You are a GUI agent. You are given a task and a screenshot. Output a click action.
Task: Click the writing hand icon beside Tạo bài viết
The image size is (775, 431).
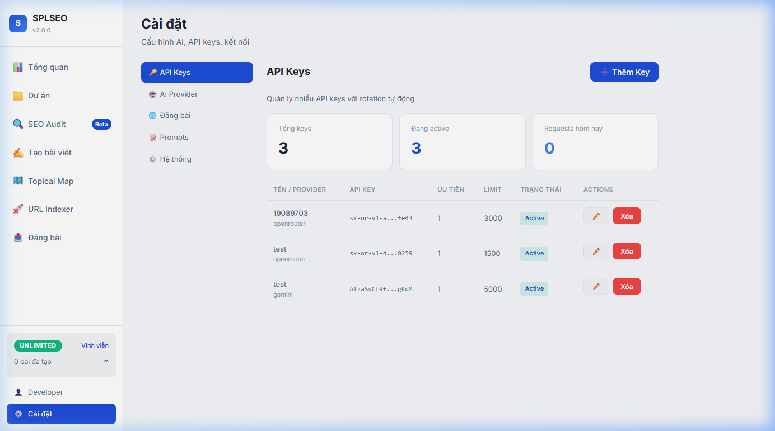pyautogui.click(x=18, y=153)
